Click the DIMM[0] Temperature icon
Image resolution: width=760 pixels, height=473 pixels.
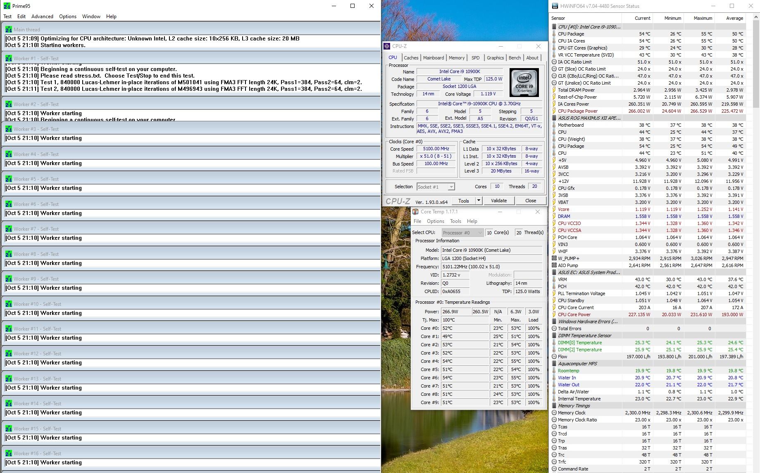point(554,343)
